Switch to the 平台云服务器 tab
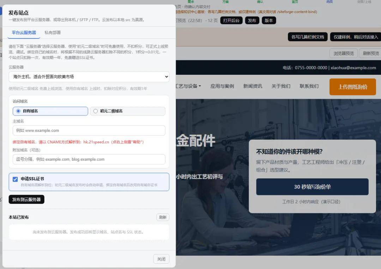381x269 pixels. [24, 32]
